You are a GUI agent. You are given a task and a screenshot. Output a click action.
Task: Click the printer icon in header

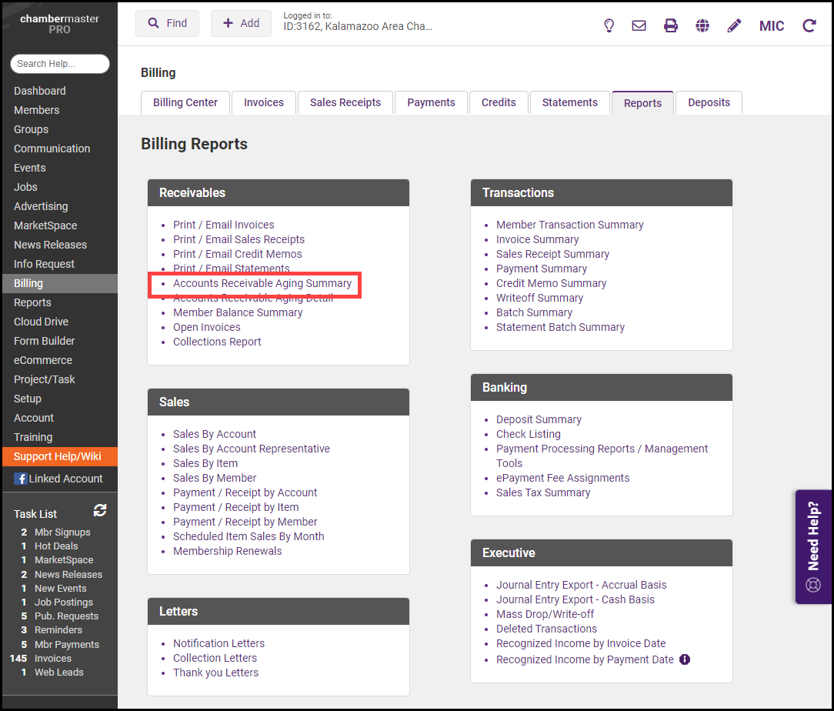point(671,25)
